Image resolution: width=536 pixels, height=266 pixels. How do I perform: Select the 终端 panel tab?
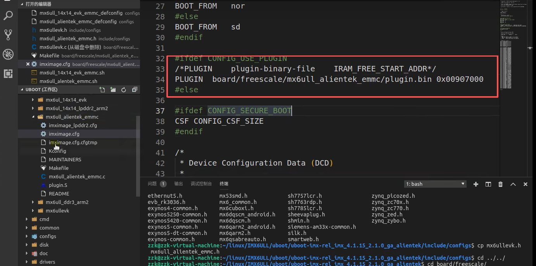(x=224, y=184)
